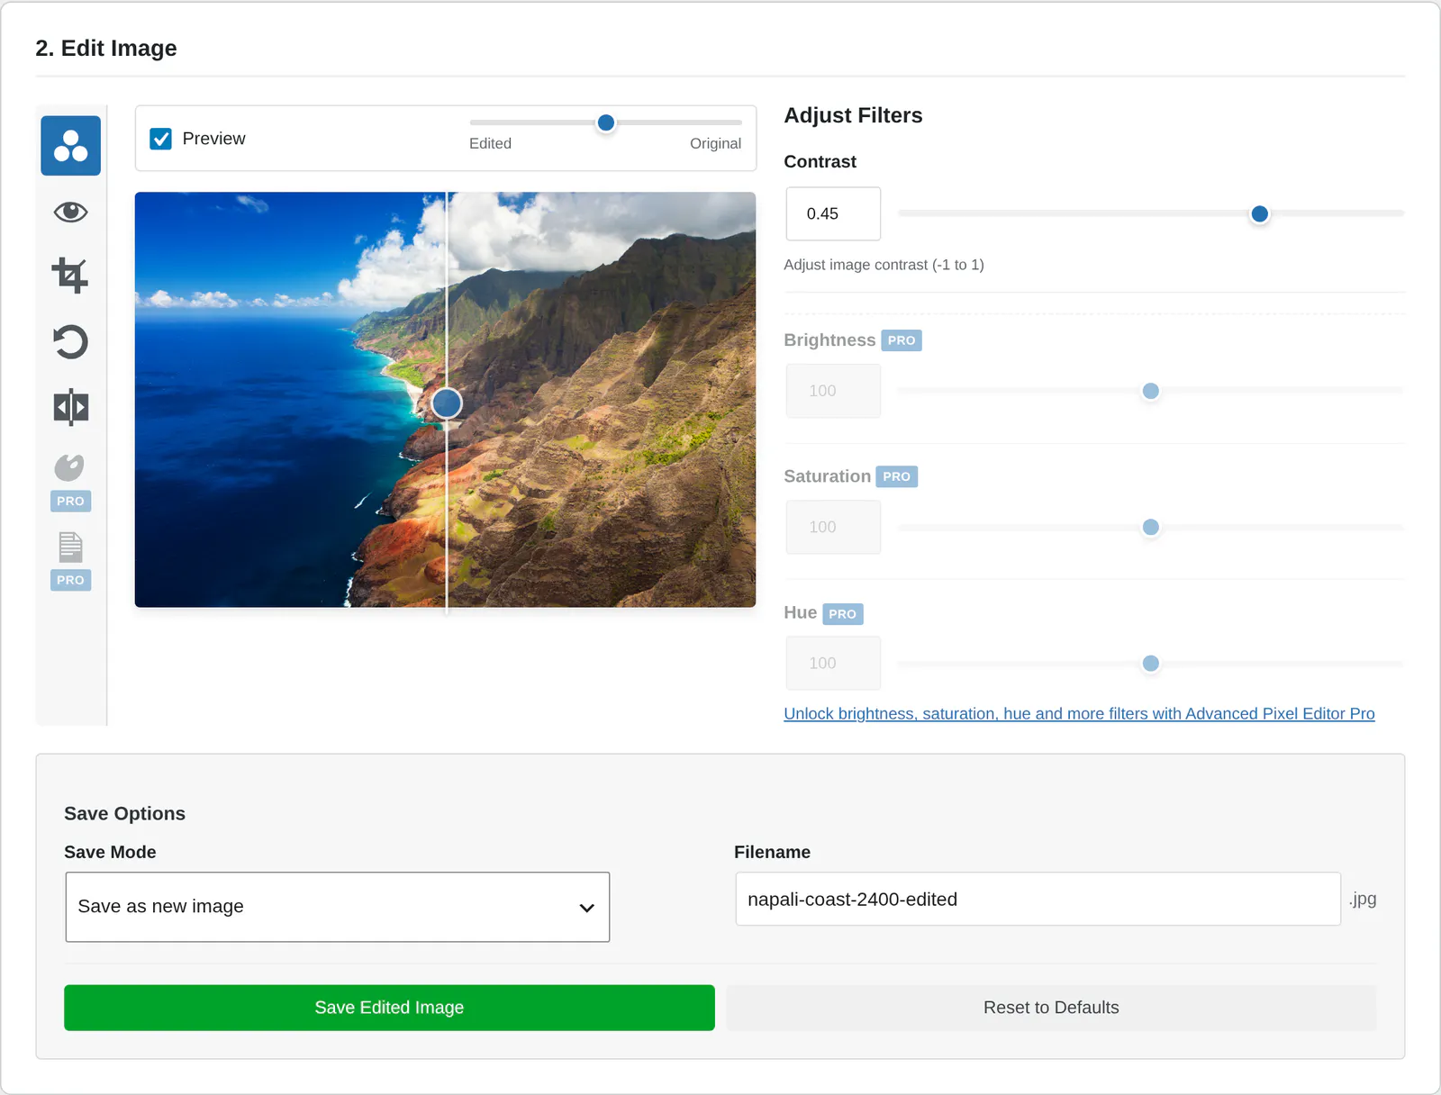This screenshot has width=1441, height=1095.
Task: Click the Brightness value input field
Action: pyautogui.click(x=833, y=391)
